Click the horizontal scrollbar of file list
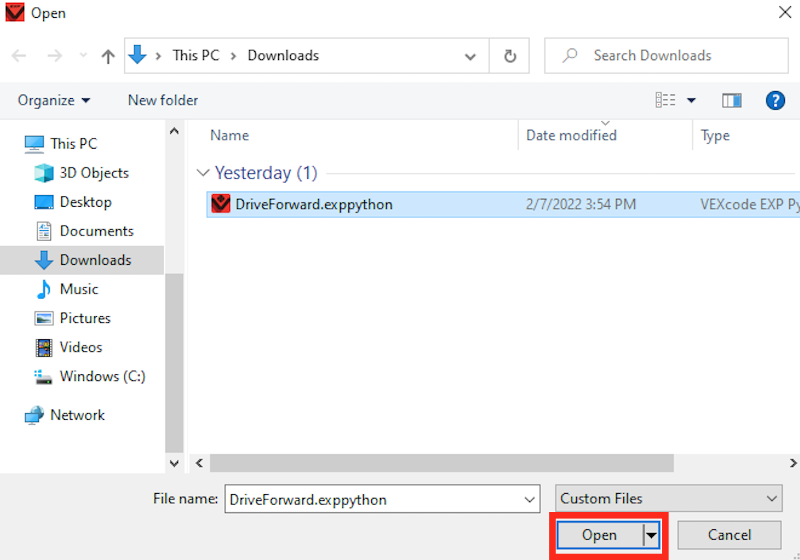Image resolution: width=800 pixels, height=560 pixels. pos(441,462)
